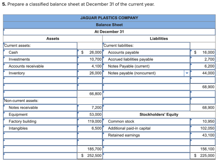
Task: Select the Notes Payable (current) cell
Action: tap(146, 66)
